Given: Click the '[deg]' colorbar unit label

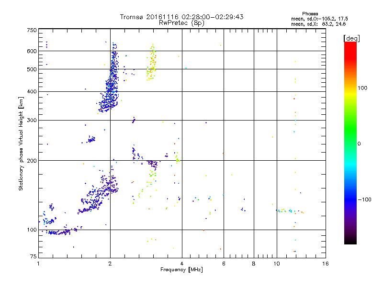Looking at the screenshot, I should coord(351,38).
